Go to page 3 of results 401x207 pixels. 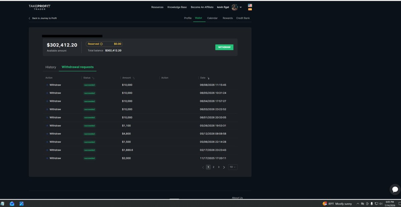[219, 167]
